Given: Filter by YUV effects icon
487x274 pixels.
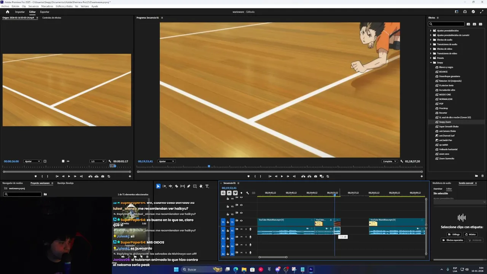Looking at the screenshot, I should (x=480, y=24).
